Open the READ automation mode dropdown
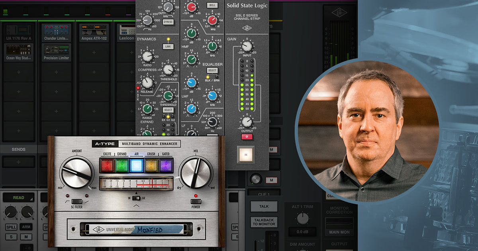478x251 pixels. (x=19, y=198)
